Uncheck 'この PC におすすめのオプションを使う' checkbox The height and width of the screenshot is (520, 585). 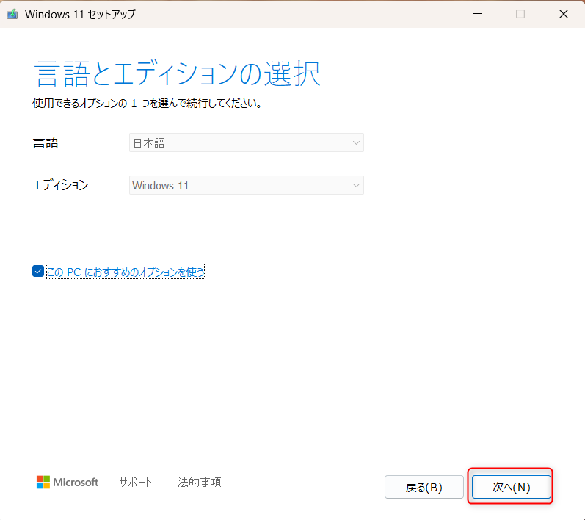38,271
